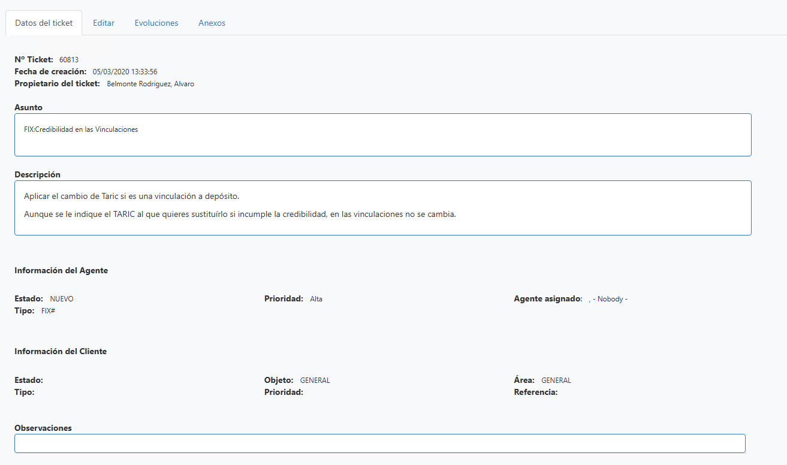787x465 pixels.
Task: Click the agent Estado value NUEVO
Action: pos(62,299)
